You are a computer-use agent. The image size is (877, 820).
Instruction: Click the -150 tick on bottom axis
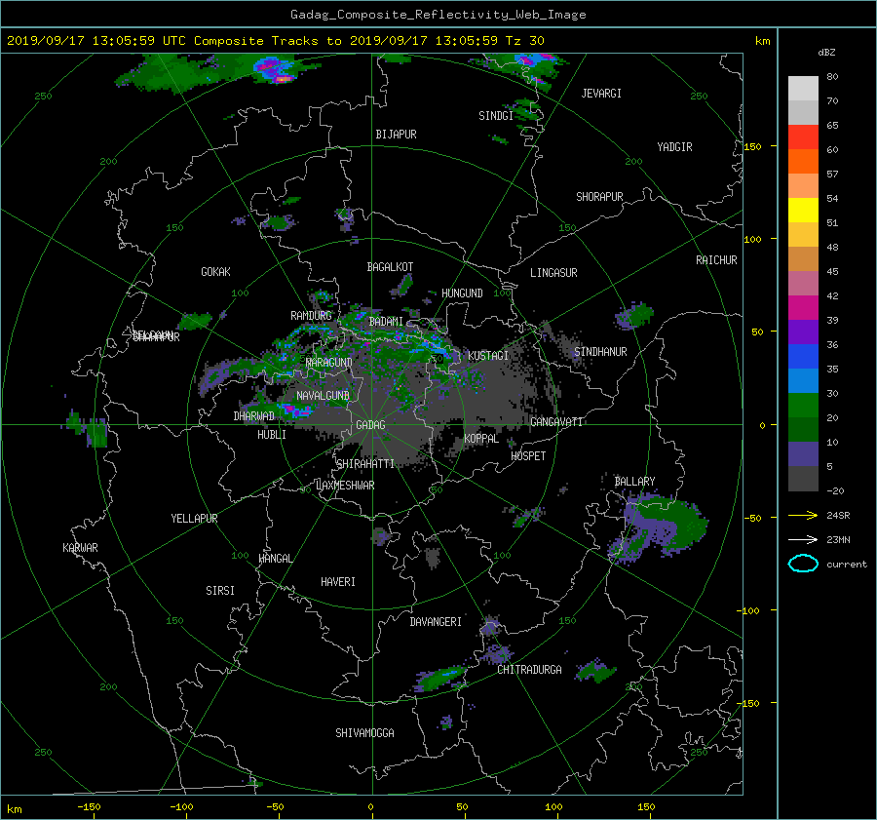(x=89, y=807)
